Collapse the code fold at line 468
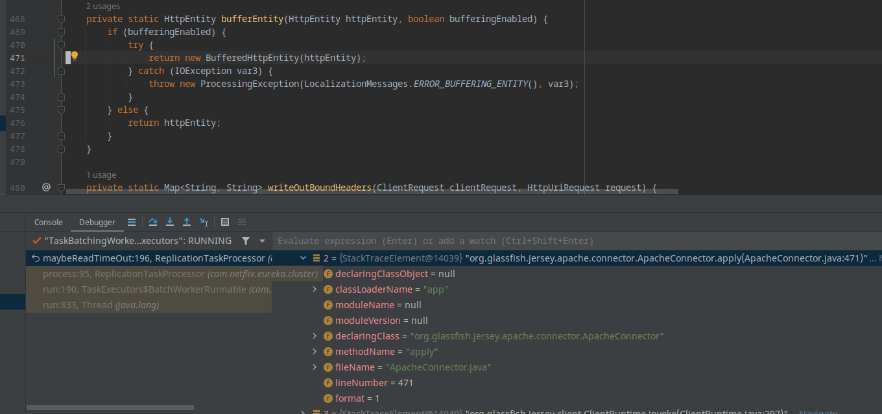Image resolution: width=882 pixels, height=414 pixels. tap(61, 19)
